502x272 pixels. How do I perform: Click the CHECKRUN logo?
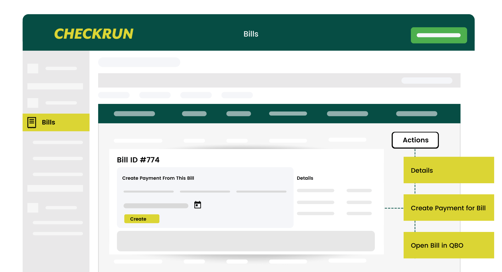[x=94, y=34]
